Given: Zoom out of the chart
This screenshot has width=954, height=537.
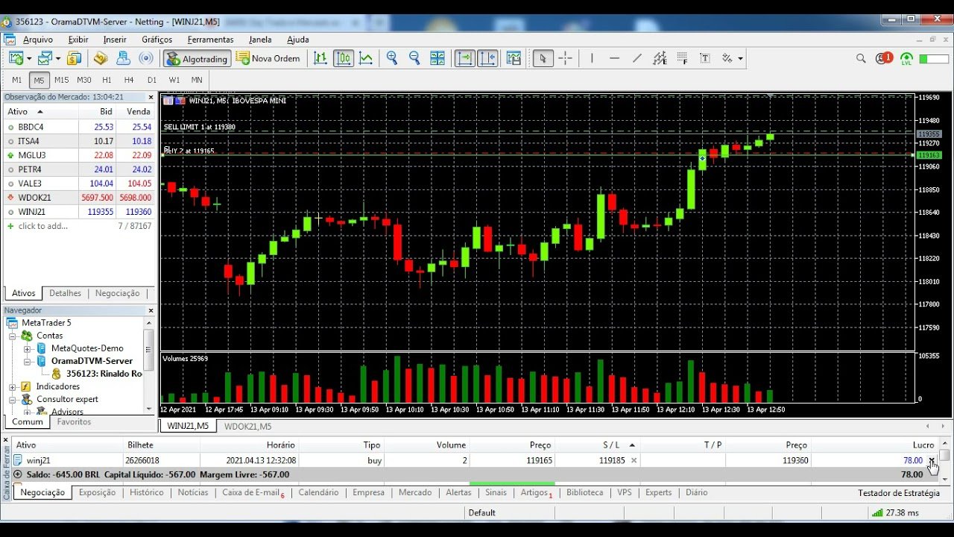Looking at the screenshot, I should (414, 58).
